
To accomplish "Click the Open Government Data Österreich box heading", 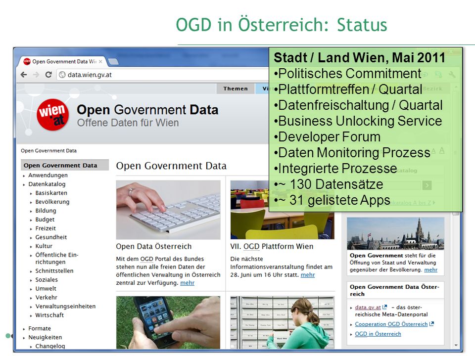I will click(x=394, y=290).
